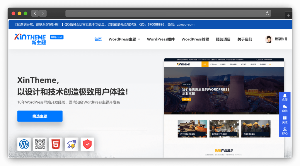This screenshot has height=166, width=300.
Task: Click the 我们提供高质量的WORDPRESS企业主题 preview text
Action: (205, 91)
